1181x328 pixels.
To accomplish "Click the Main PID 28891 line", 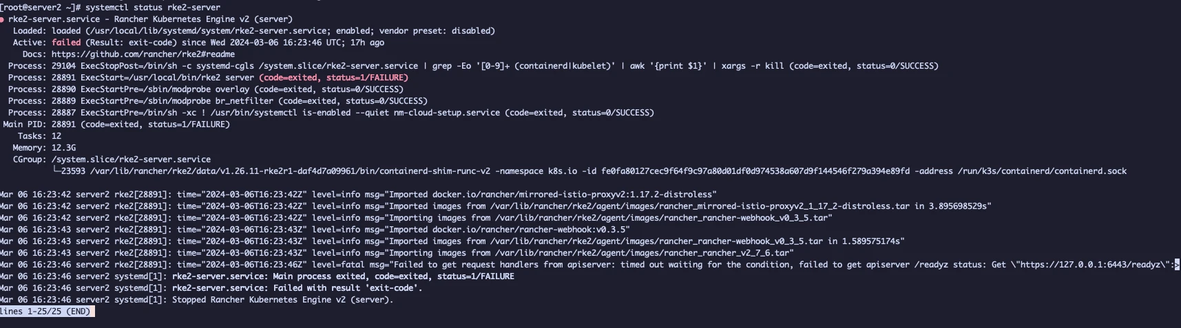I will point(116,124).
